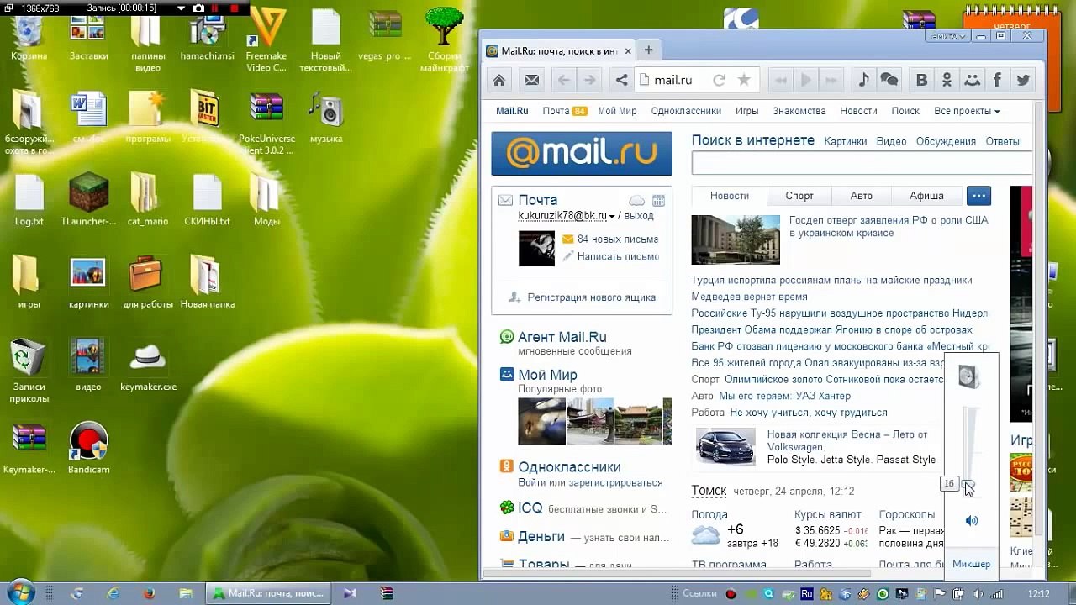1076x605 pixels.
Task: Click the Ru language indicator in tray
Action: coord(806,593)
